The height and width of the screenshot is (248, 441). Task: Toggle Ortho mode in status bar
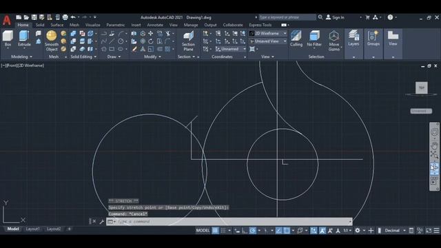[x=245, y=231]
